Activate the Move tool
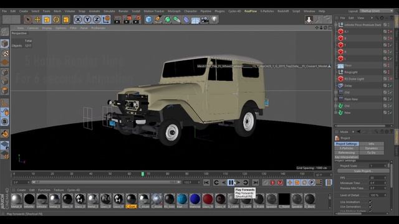This screenshot has width=399, height=224. tap(37, 19)
